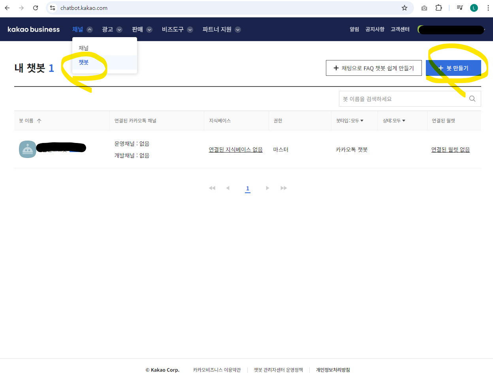The image size is (493, 378).
Task: Open 챗봇 관리자센터 운영정책 footer link
Action: click(278, 370)
